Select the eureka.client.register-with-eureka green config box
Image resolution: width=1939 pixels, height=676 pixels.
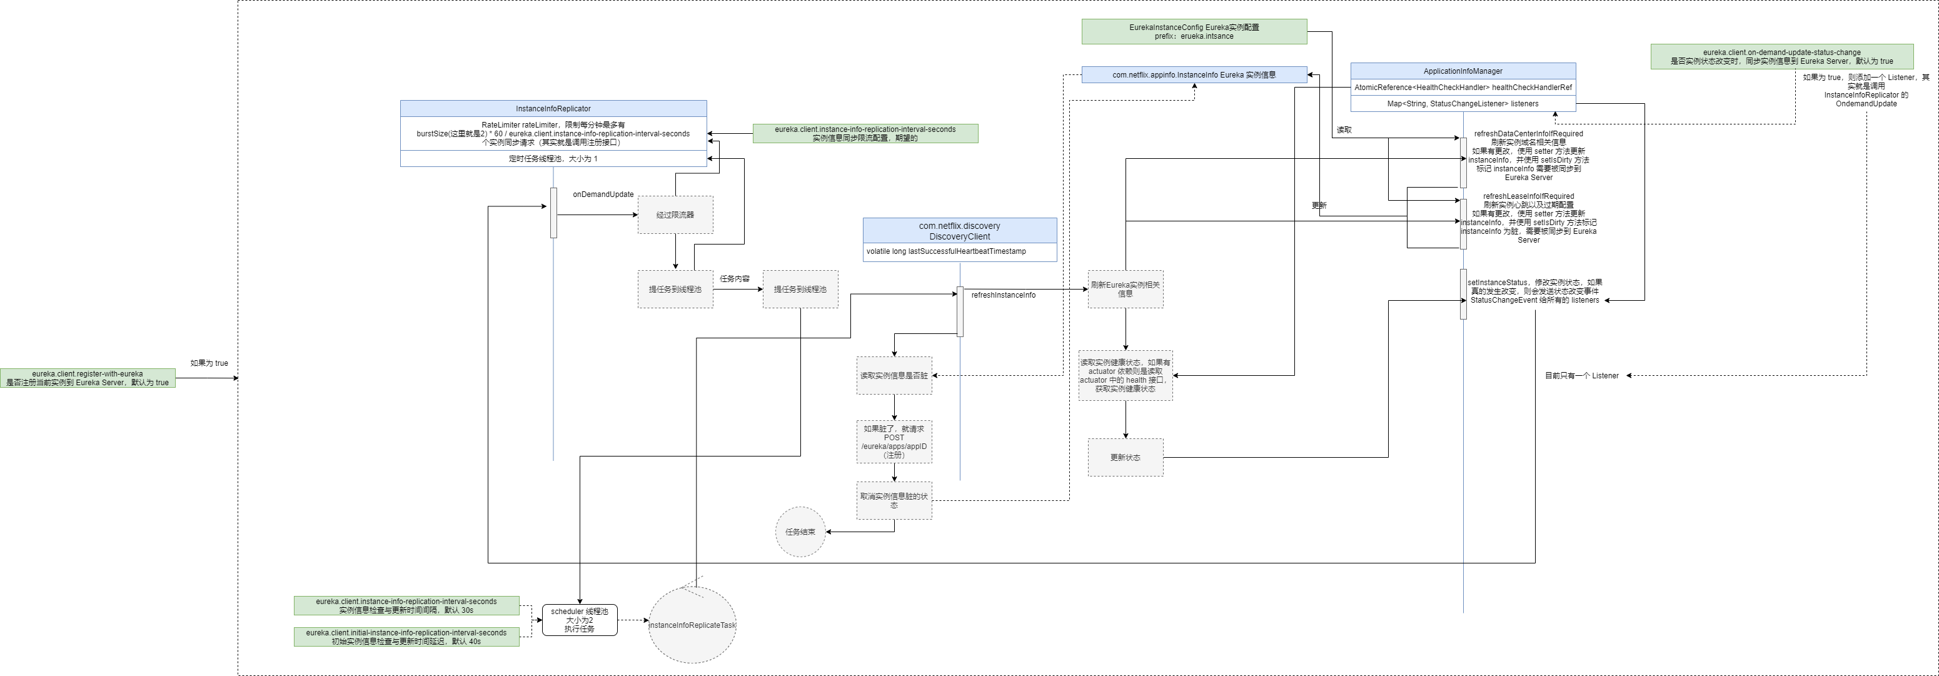[88, 378]
